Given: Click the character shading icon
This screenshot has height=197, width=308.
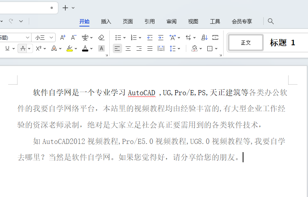Looking at the screenshot, I should point(101,48).
